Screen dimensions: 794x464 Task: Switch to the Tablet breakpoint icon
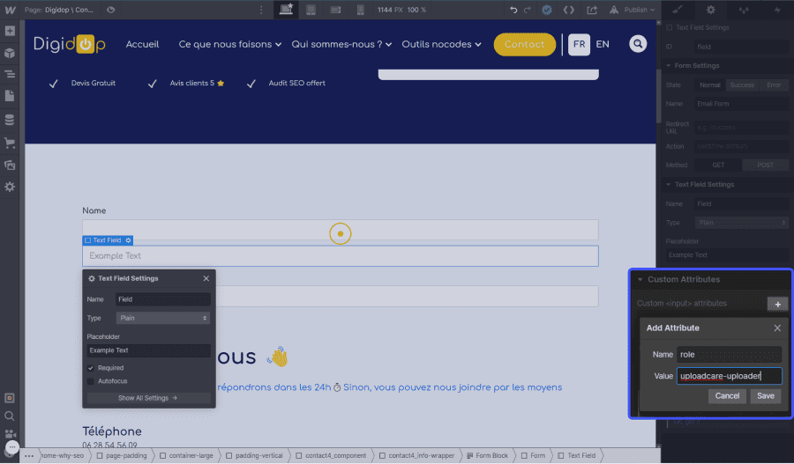tap(311, 10)
